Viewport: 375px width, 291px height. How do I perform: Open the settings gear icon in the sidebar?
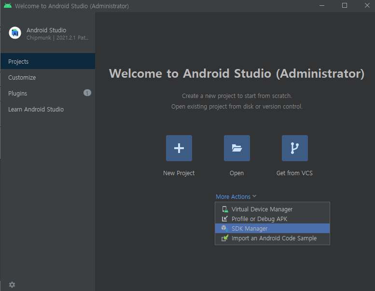(12, 285)
